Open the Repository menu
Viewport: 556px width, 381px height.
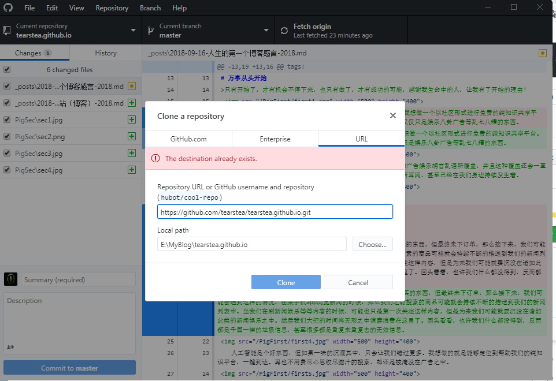tap(112, 8)
